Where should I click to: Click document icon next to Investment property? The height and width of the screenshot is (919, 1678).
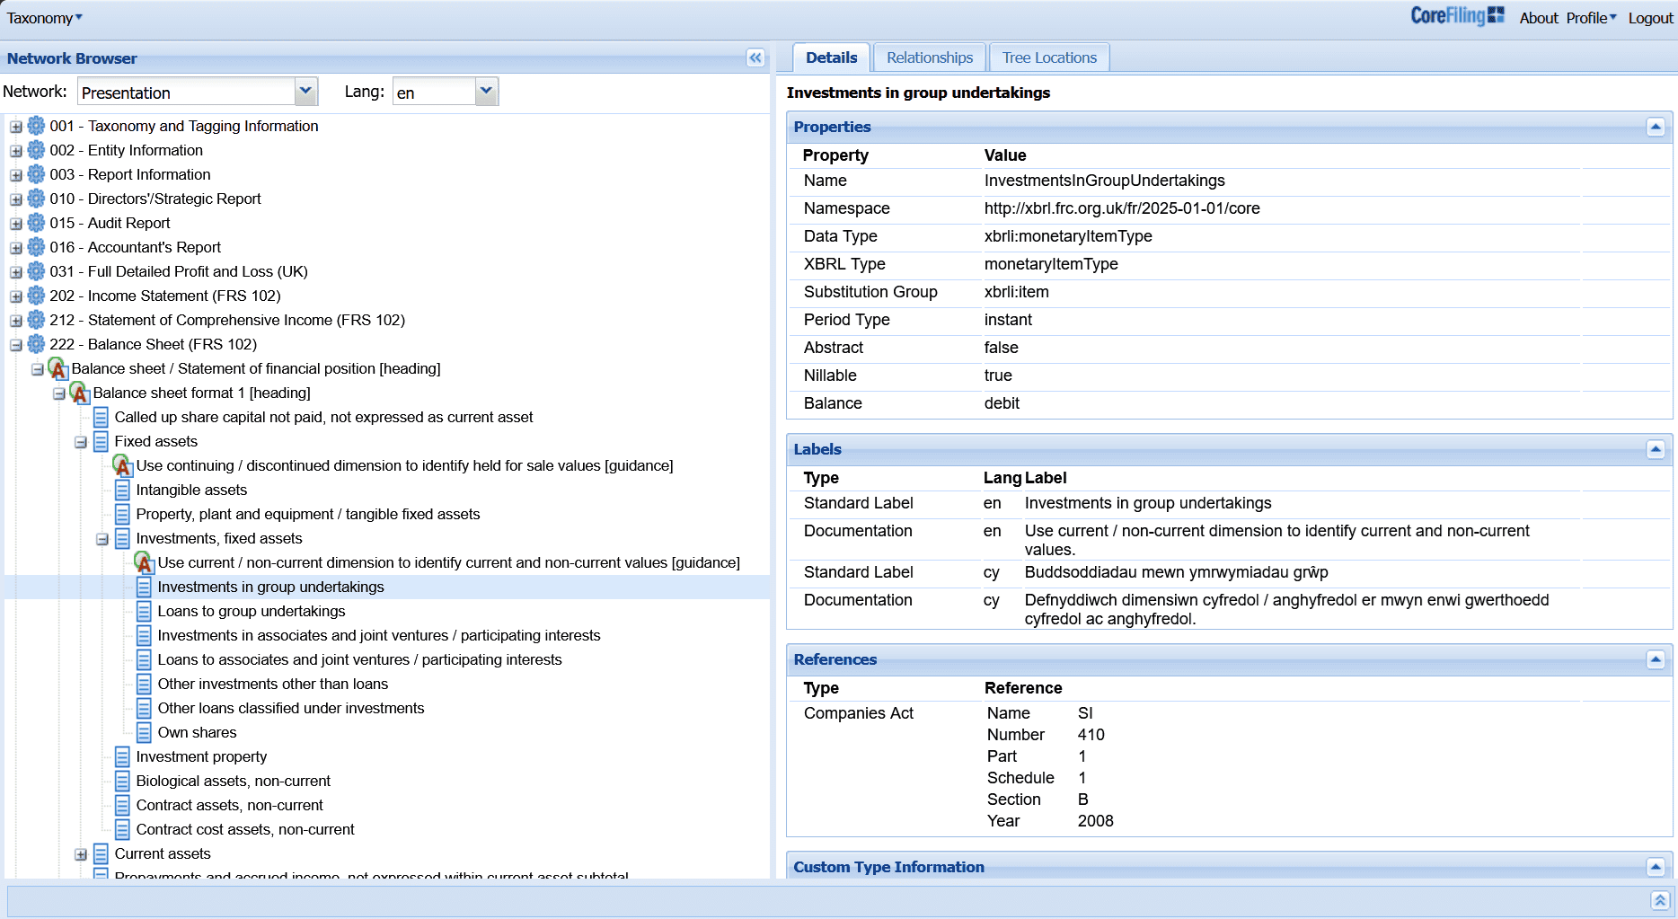coord(122,756)
